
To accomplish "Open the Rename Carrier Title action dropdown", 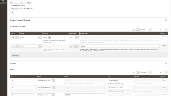I will (46, 81).
